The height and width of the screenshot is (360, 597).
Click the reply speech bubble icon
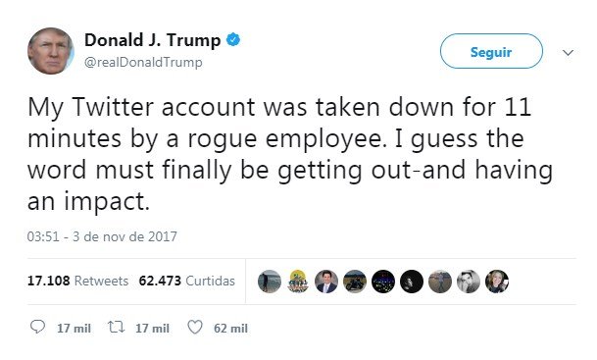37,327
